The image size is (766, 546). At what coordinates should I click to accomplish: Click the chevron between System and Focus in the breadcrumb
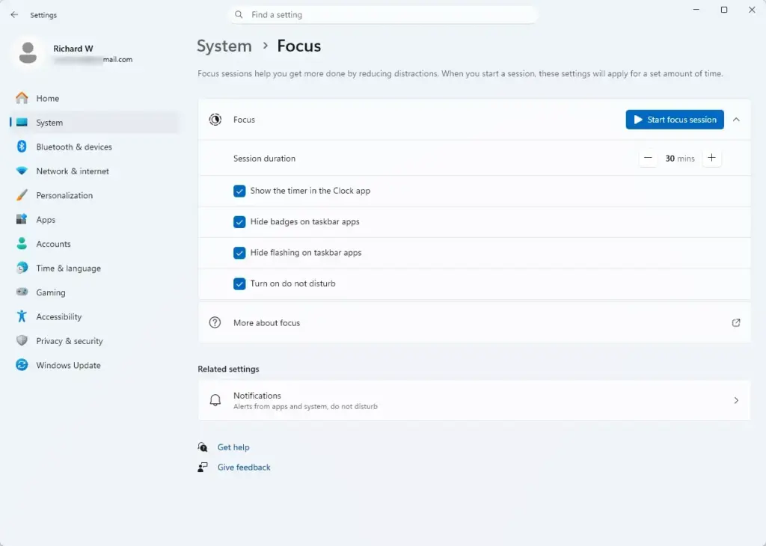[x=266, y=46]
